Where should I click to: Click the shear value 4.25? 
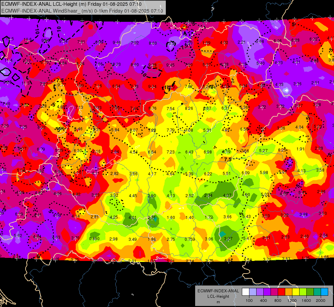114,217
